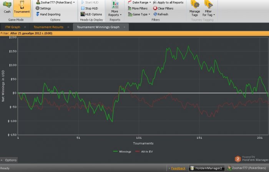Click the filter text 'After 25 декабря 2012'
The image size is (269, 172).
point(31,33)
